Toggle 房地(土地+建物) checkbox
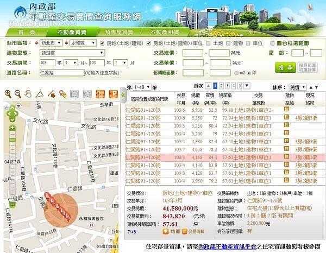 tap(102, 43)
